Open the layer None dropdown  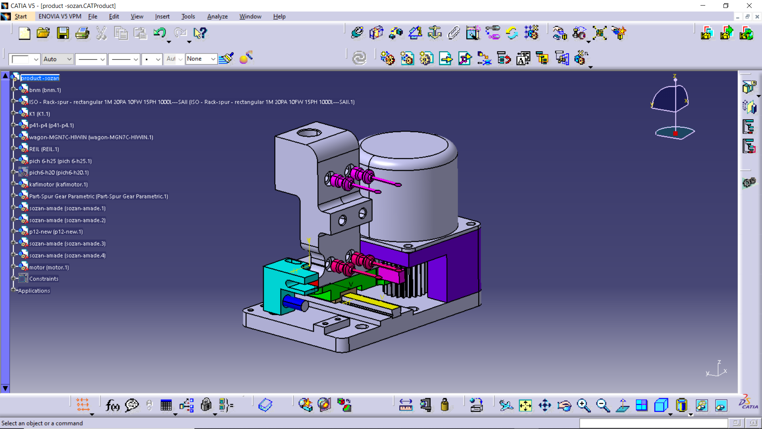[213, 59]
